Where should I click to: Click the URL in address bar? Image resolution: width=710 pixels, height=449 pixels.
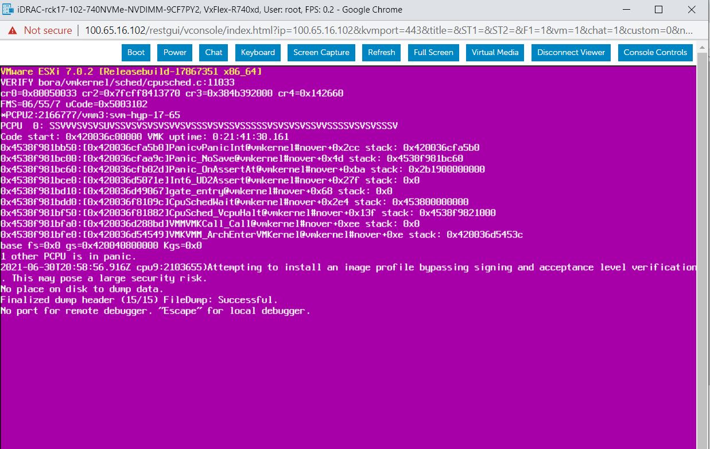pyautogui.click(x=389, y=30)
